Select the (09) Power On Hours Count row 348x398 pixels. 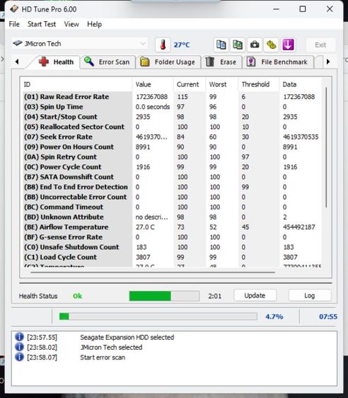click(x=173, y=147)
